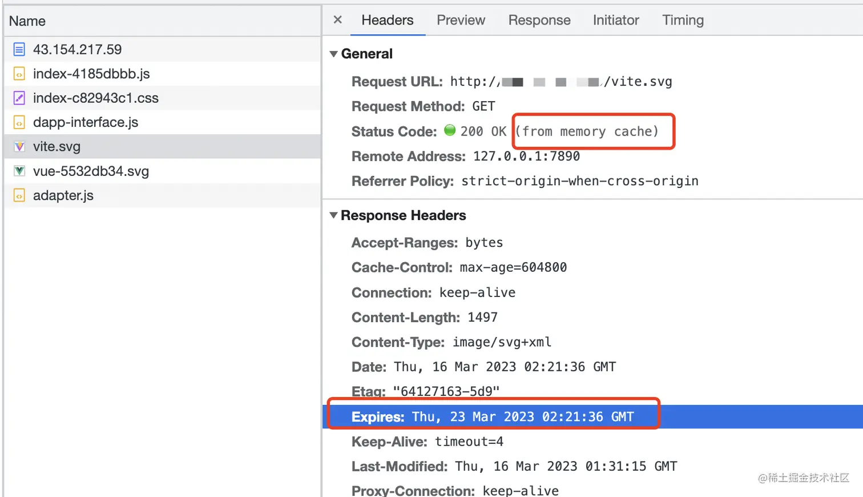Click the Request URL value ending in /vite.svg
863x497 pixels.
tap(561, 82)
